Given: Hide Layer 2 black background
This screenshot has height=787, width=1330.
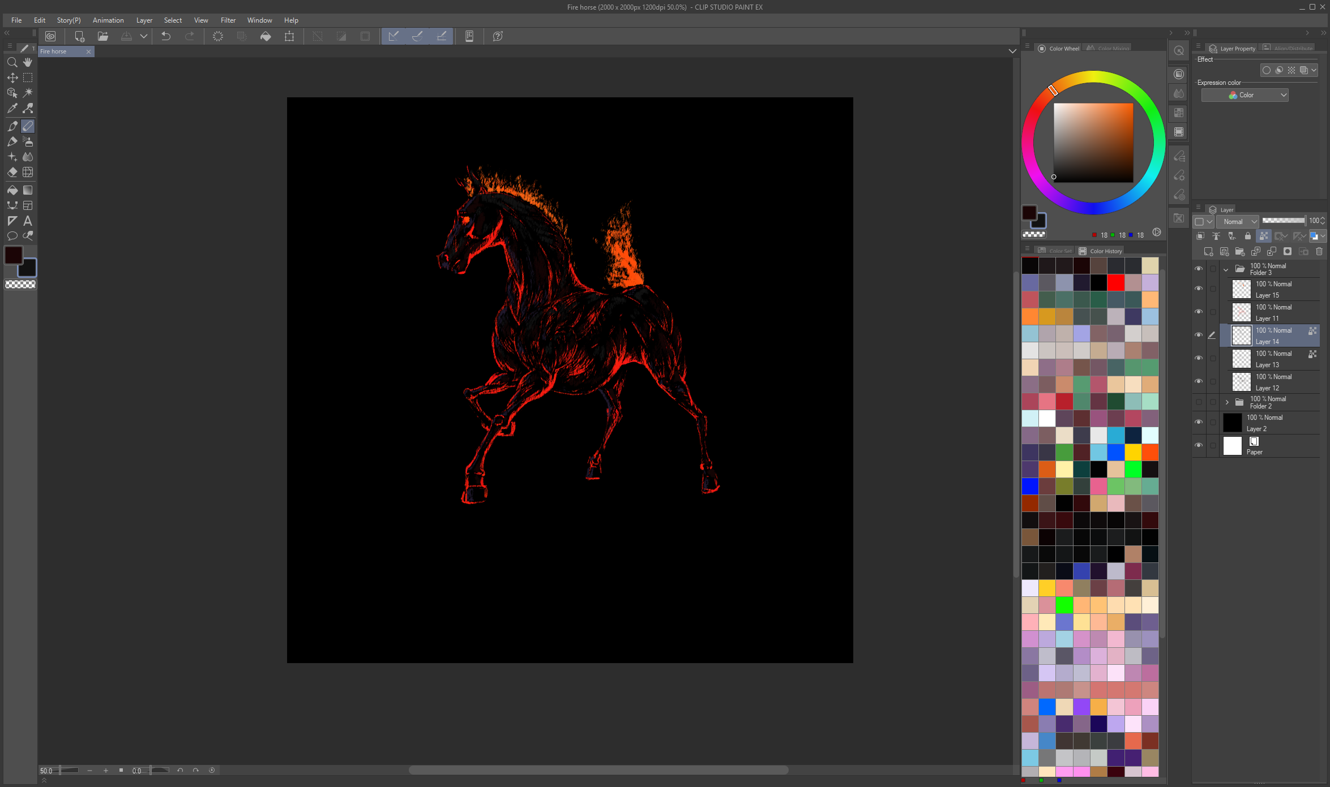Looking at the screenshot, I should point(1198,422).
